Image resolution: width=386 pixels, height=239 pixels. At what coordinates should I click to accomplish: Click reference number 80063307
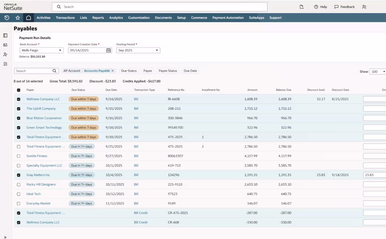click(x=176, y=156)
